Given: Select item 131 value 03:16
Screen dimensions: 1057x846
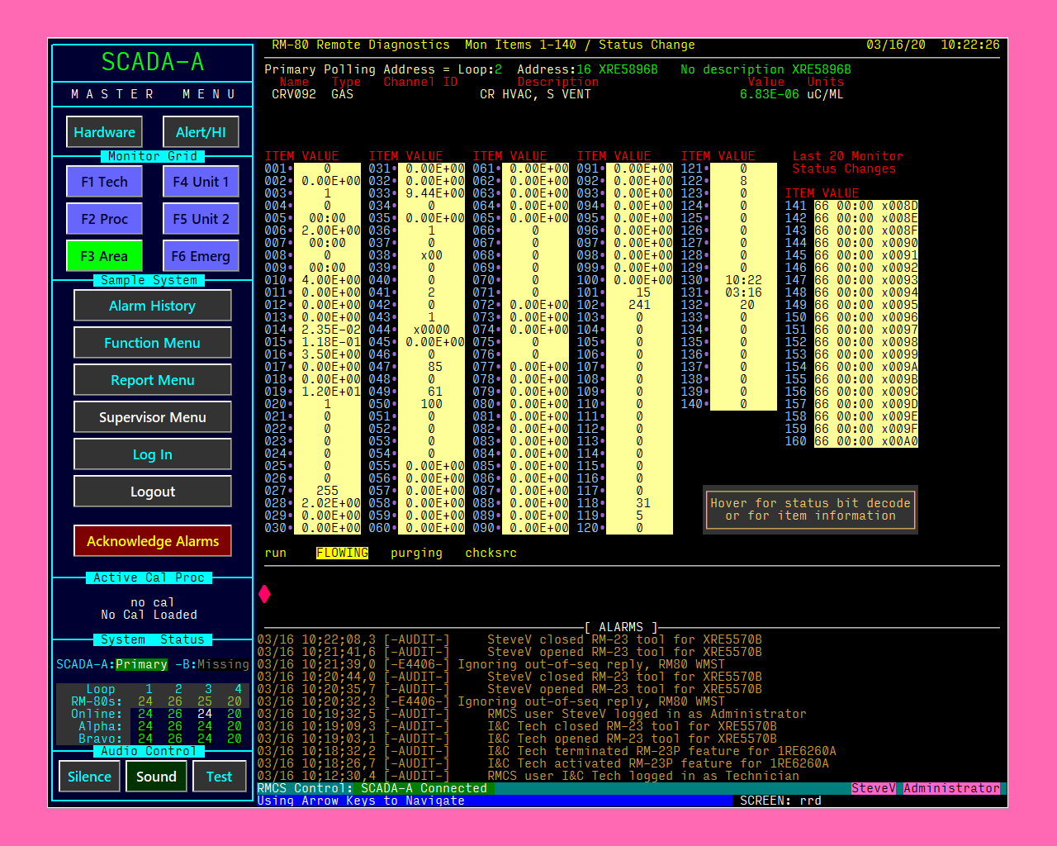Looking at the screenshot, I should point(743,292).
